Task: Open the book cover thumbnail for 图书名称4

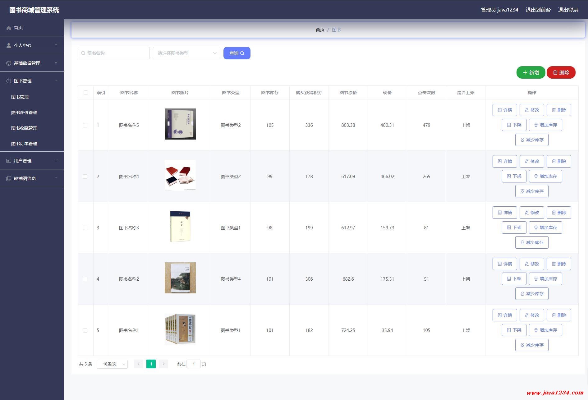Action: point(180,175)
